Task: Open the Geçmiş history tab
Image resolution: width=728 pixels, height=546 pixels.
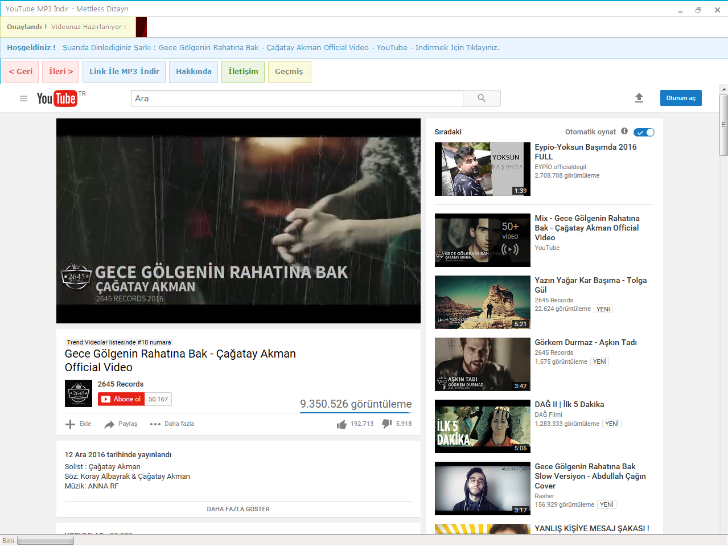Action: tap(289, 72)
